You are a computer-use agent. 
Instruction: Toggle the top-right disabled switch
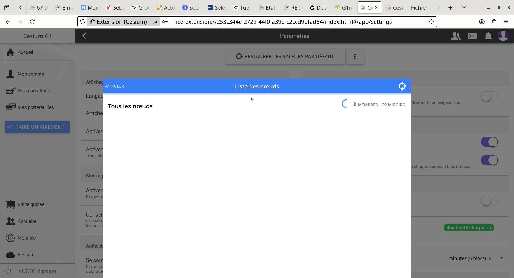coord(489,96)
